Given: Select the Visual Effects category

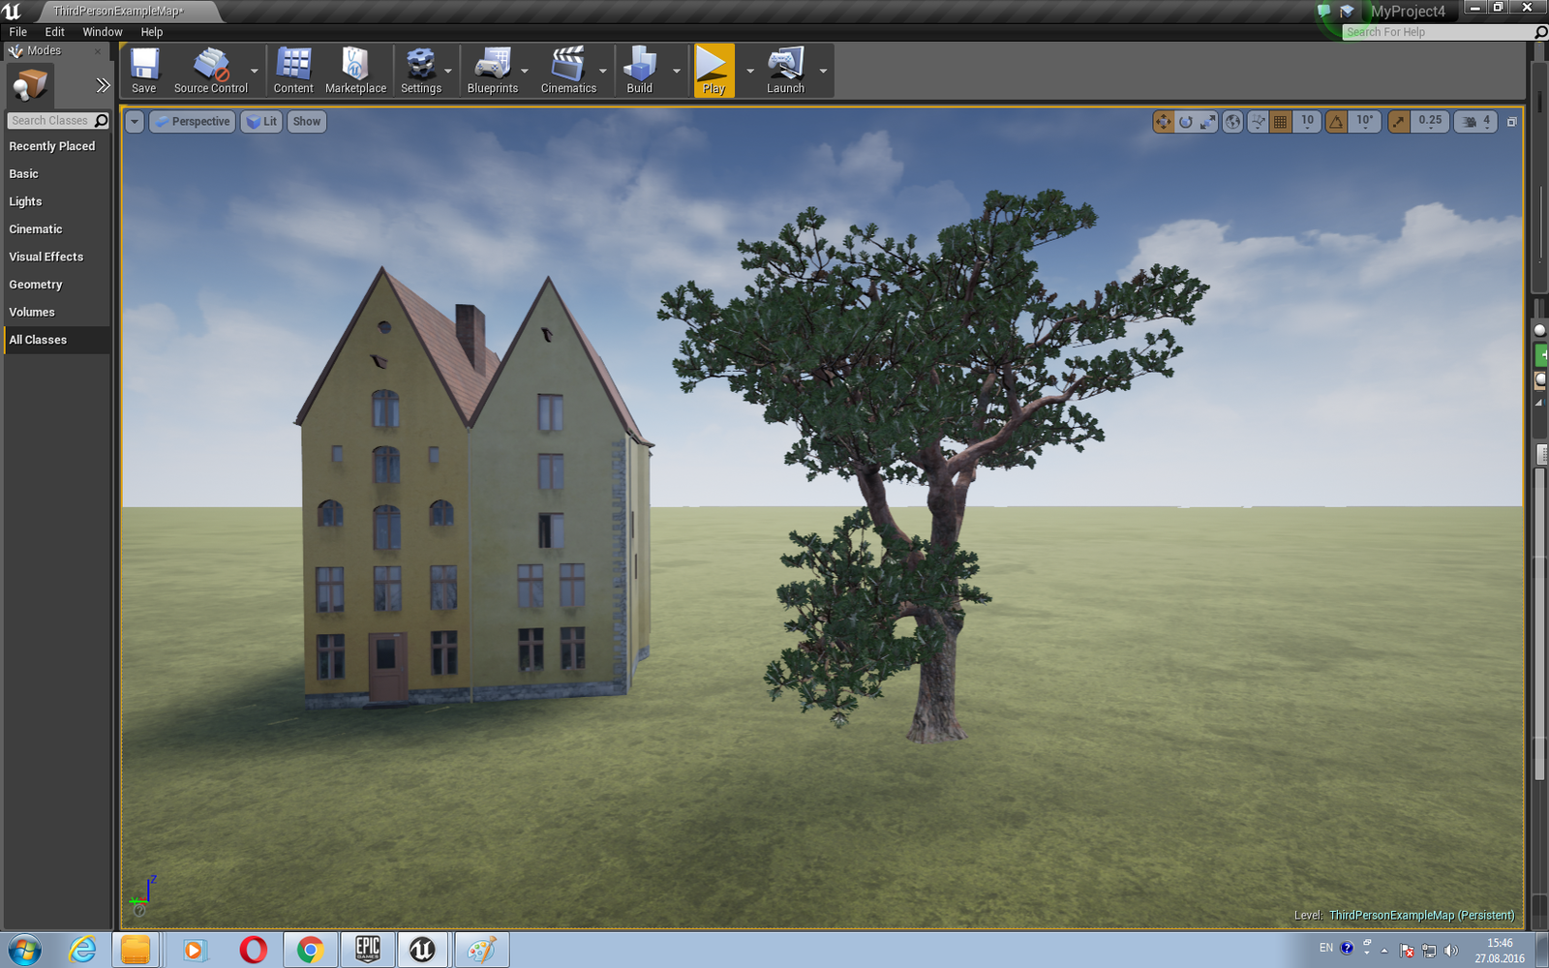Looking at the screenshot, I should point(46,257).
